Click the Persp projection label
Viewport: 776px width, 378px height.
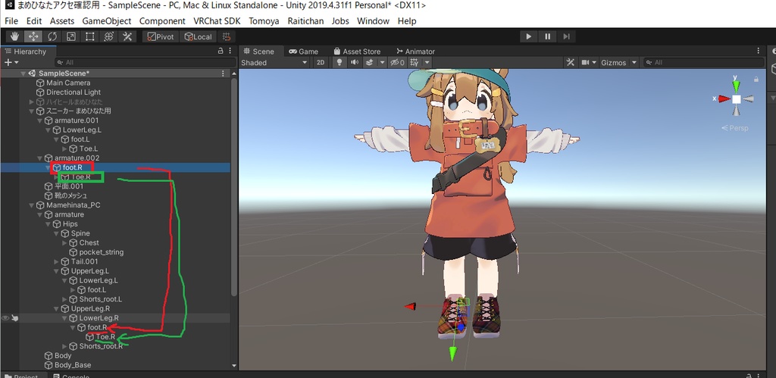coord(734,128)
